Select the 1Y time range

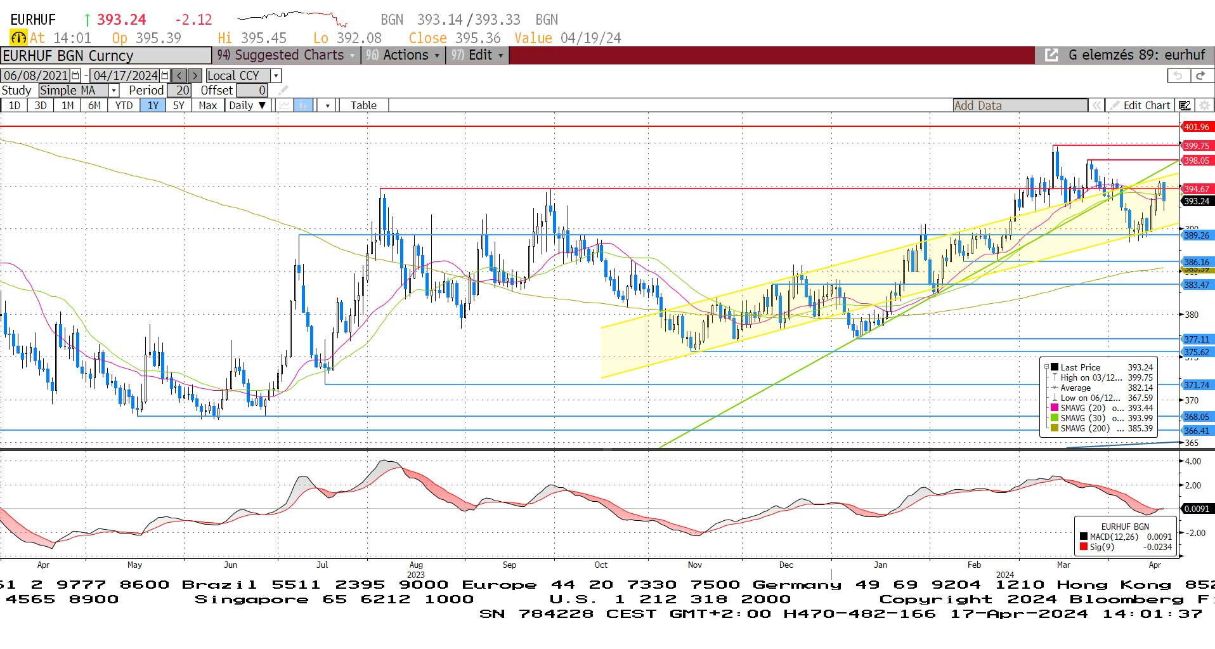click(153, 105)
